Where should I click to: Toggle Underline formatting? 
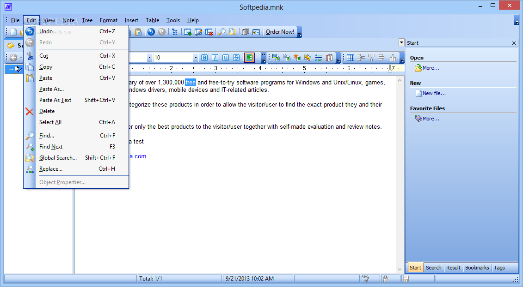click(226, 58)
